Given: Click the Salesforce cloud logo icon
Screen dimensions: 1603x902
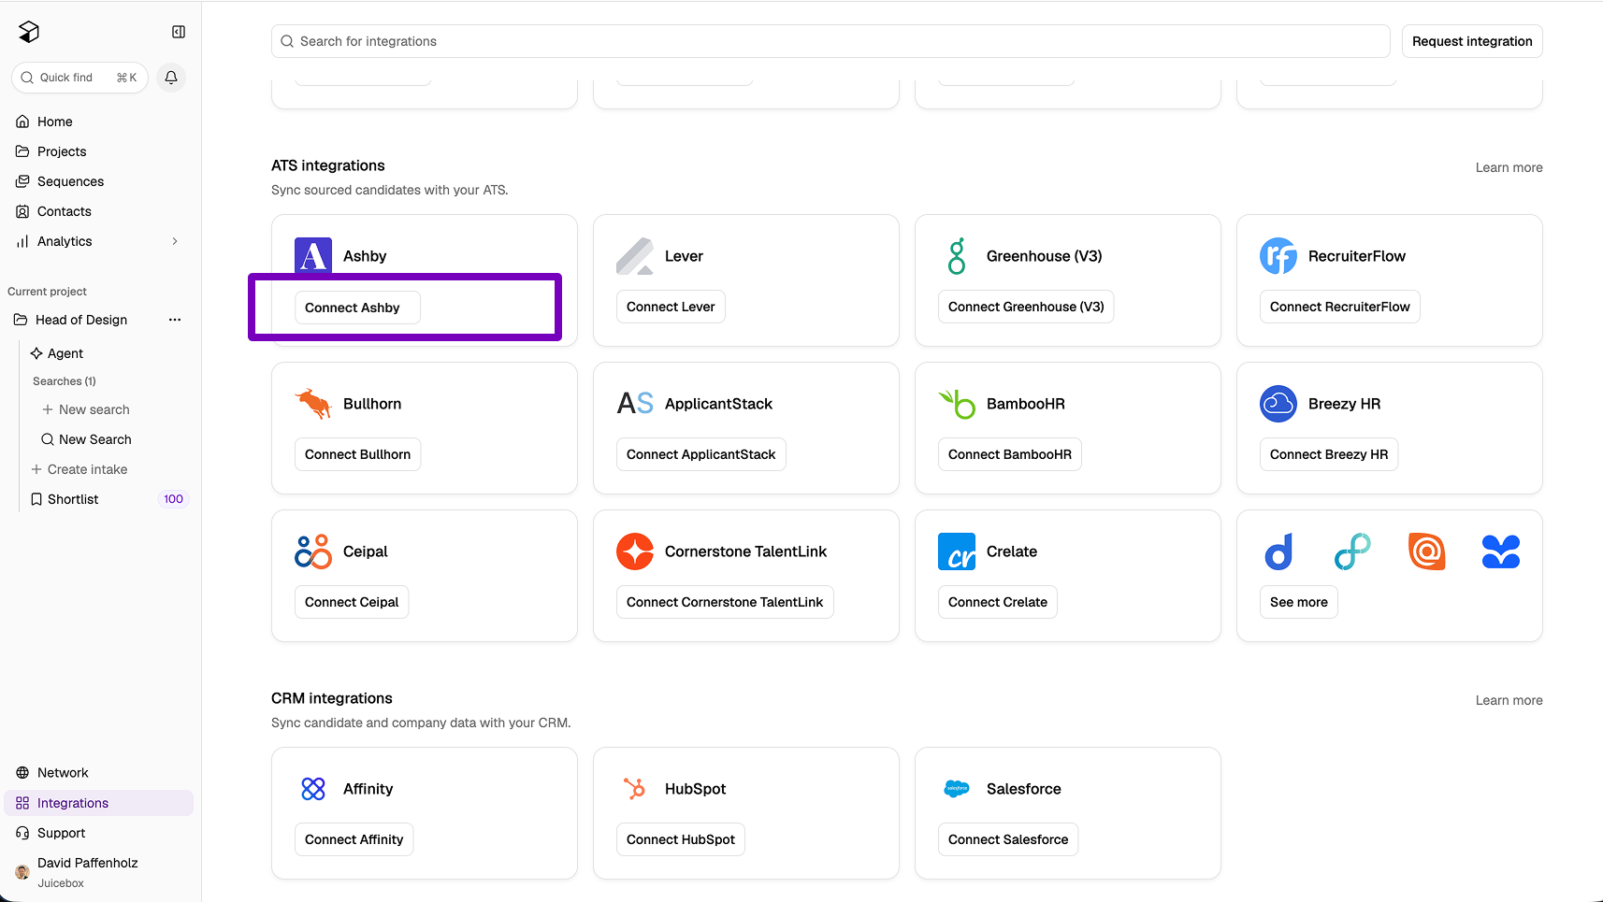Looking at the screenshot, I should pos(957,789).
